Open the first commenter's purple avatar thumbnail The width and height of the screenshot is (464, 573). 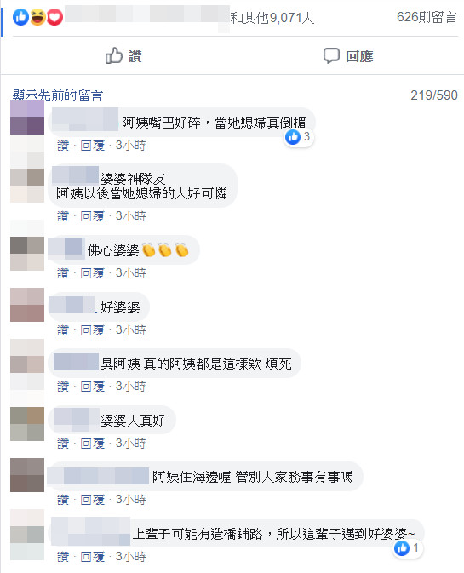pos(27,117)
